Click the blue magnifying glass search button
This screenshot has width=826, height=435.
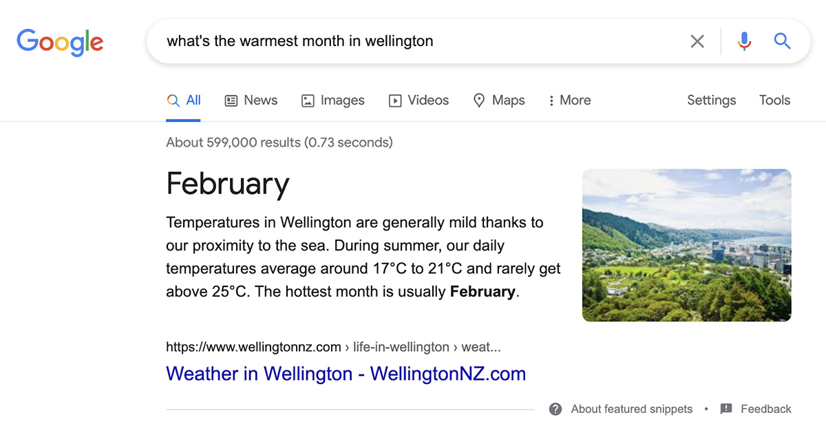pos(782,41)
